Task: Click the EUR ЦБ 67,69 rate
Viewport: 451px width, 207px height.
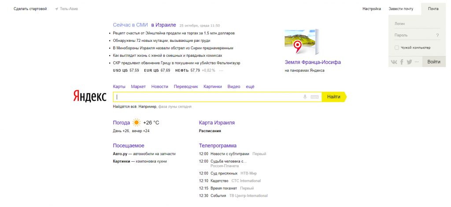Action: point(157,70)
